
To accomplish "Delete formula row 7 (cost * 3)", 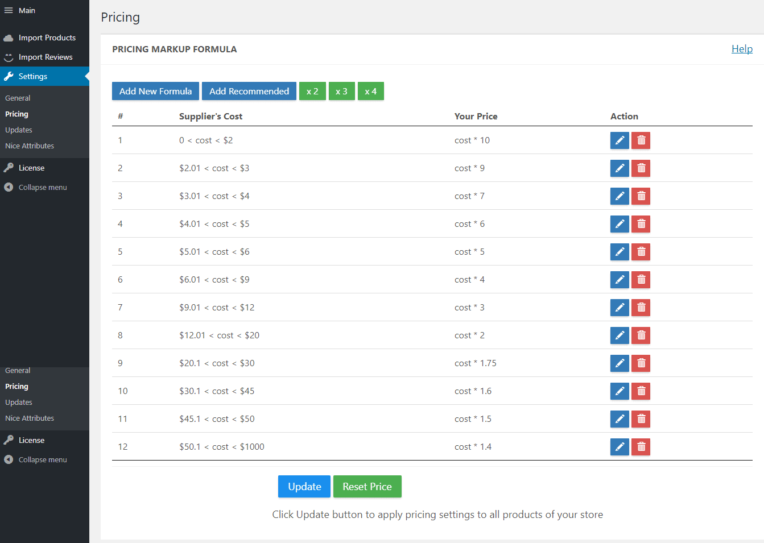I will click(x=641, y=308).
